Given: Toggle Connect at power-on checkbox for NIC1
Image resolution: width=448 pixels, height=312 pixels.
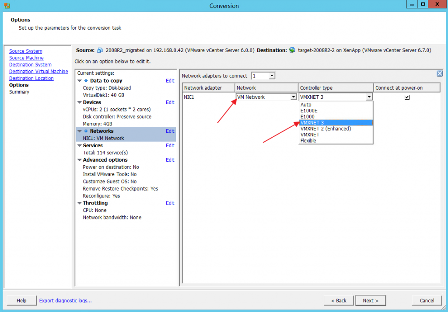Looking at the screenshot, I should pos(407,97).
